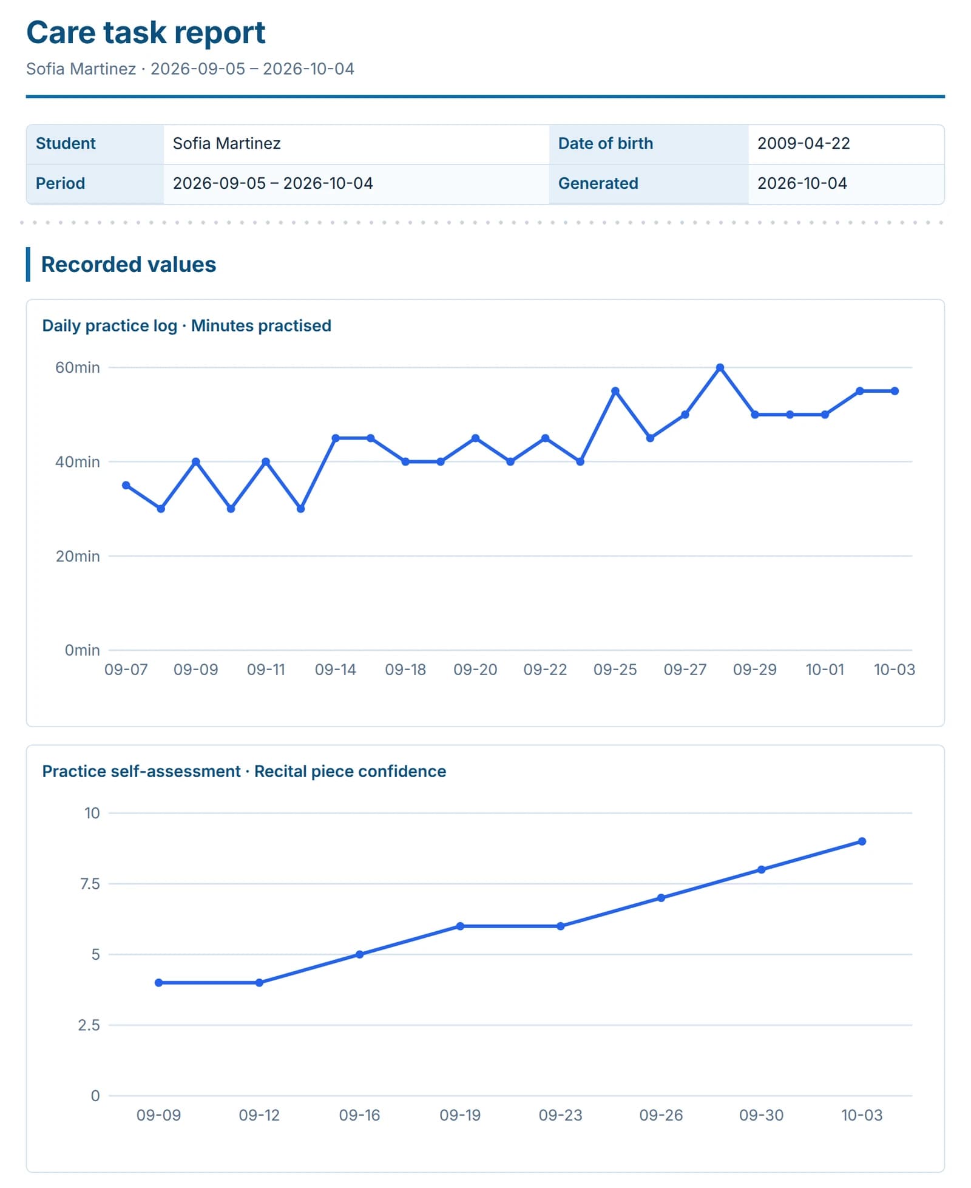
Task: Click the 40min y-axis label
Action: 78,462
